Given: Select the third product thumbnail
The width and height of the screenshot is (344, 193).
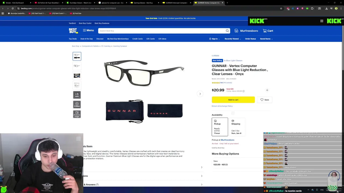Looking at the screenshot, I should tap(77, 76).
